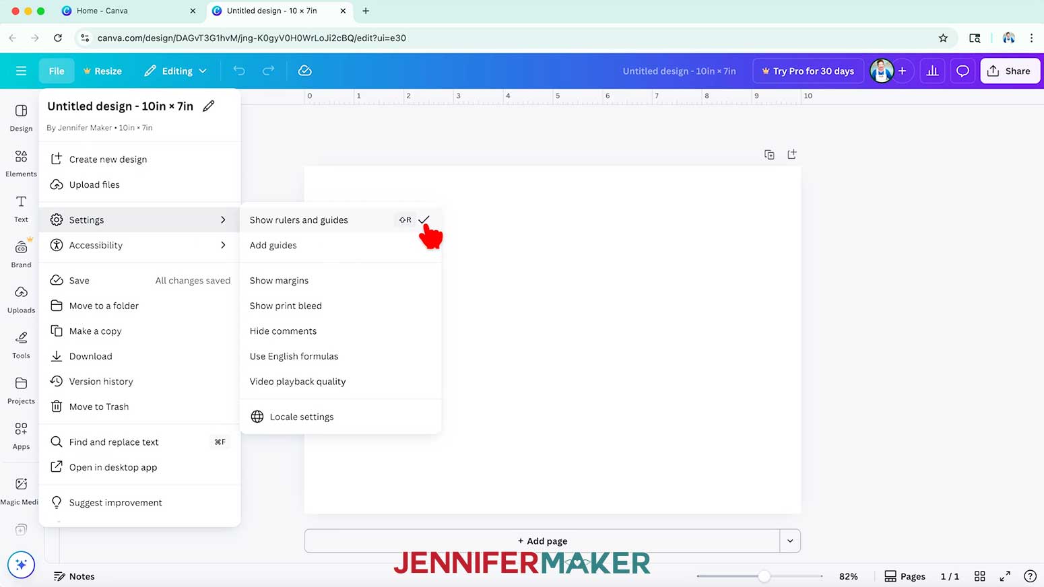Open the Brand sidebar panel
Image resolution: width=1044 pixels, height=587 pixels.
coord(21,254)
